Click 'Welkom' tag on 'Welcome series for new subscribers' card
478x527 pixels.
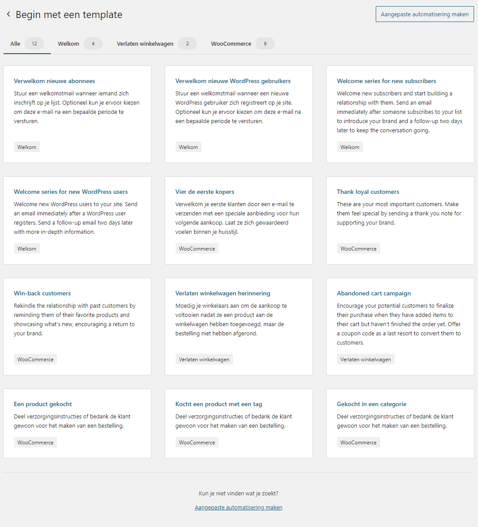(350, 147)
